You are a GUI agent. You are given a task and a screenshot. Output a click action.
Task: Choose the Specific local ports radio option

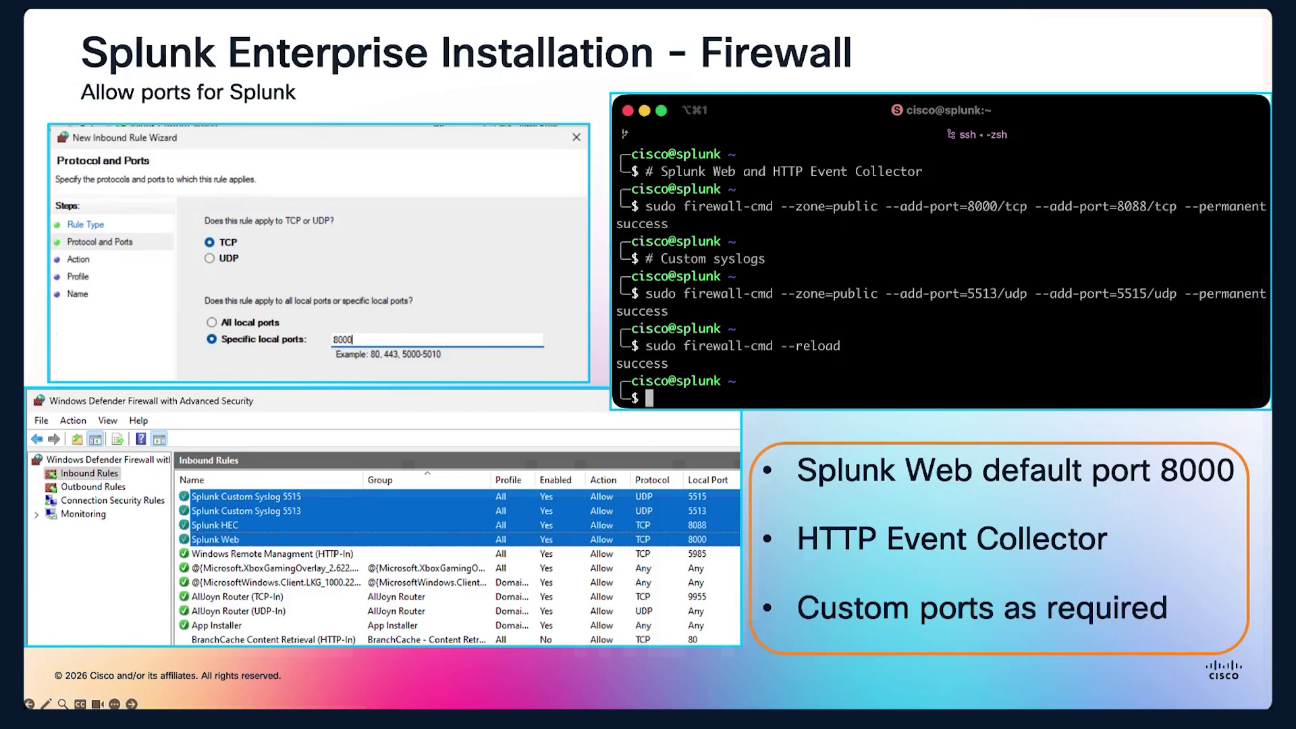point(212,339)
